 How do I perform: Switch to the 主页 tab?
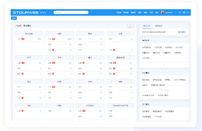point(14,18)
